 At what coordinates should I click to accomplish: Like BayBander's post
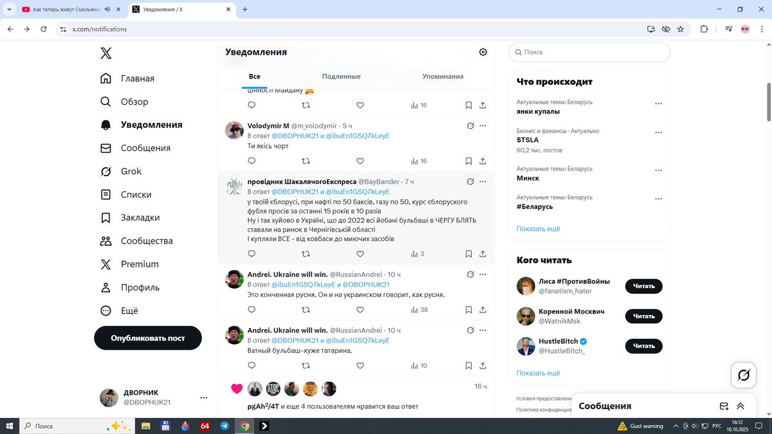[360, 254]
